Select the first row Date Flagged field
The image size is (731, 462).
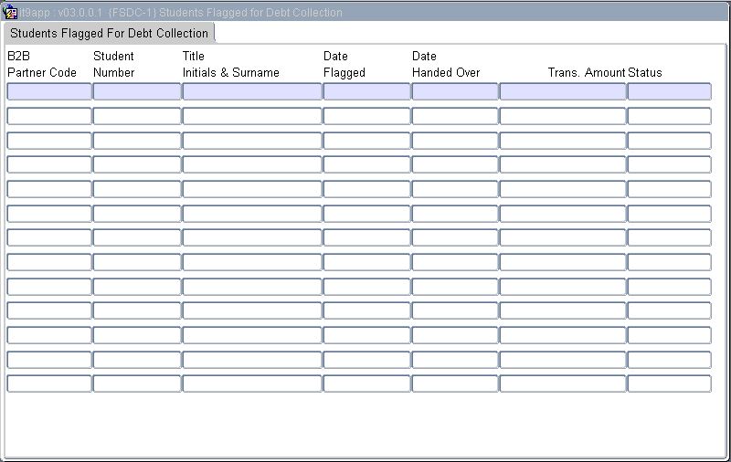[366, 91]
